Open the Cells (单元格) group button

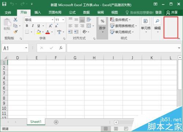click(146, 26)
